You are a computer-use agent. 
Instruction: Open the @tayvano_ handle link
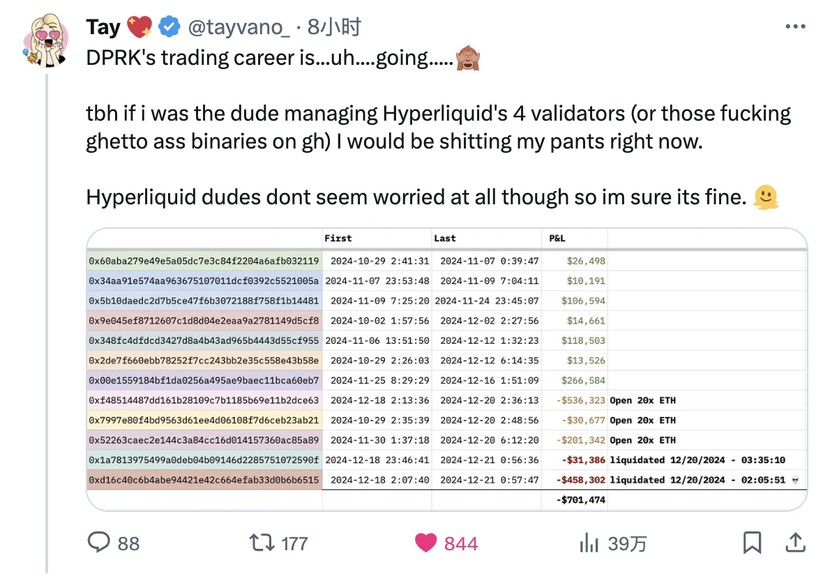click(237, 28)
